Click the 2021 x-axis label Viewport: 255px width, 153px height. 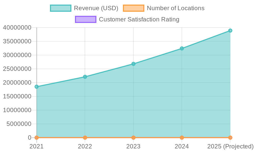(x=36, y=146)
